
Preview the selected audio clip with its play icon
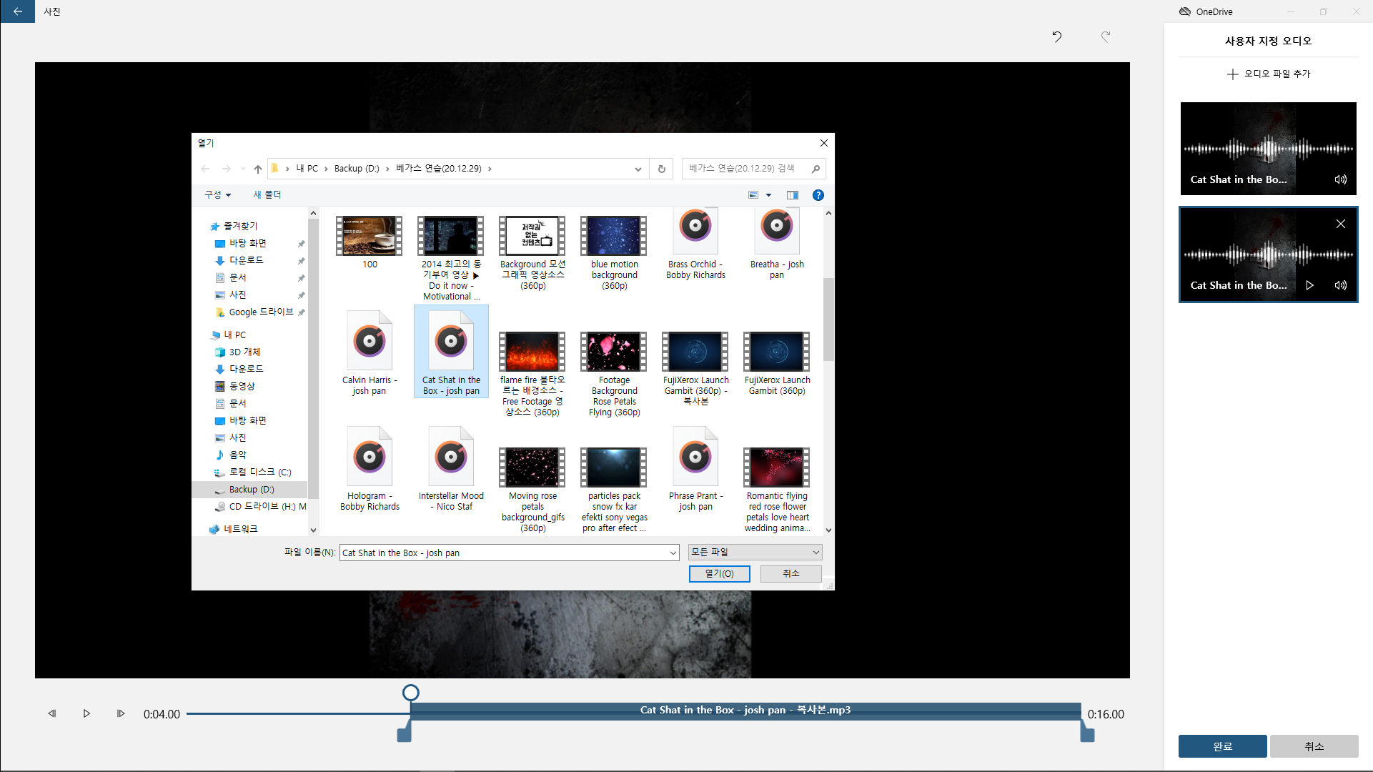tap(1309, 285)
